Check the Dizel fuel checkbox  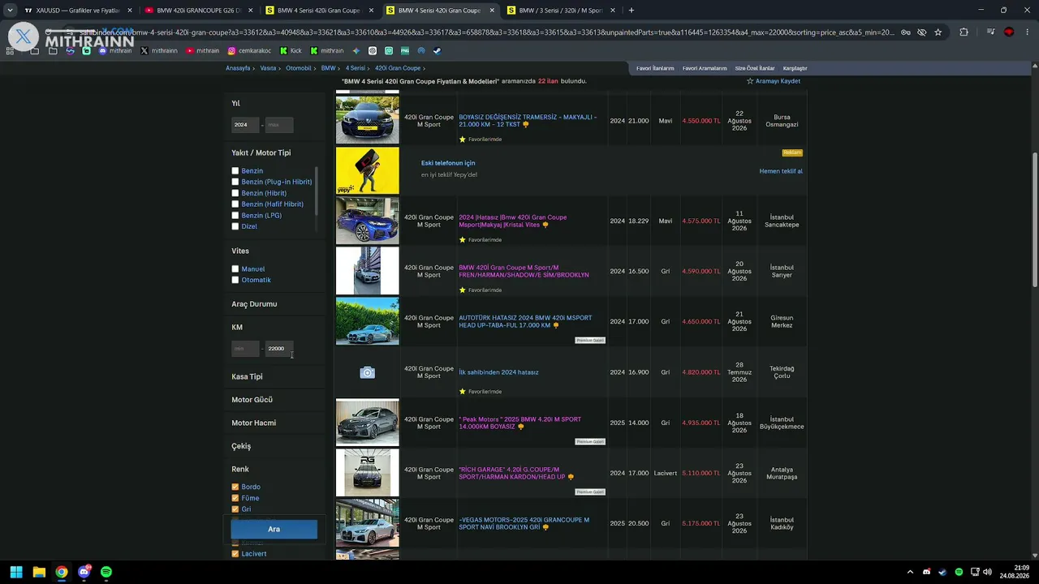point(235,226)
